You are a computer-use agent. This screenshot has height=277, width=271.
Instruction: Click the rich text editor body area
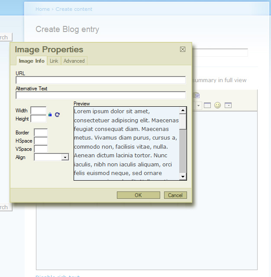coord(147,236)
